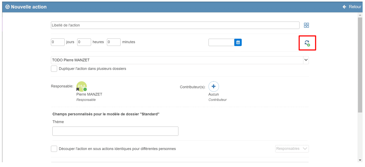
Task: Click the date text input field
Action: point(221,42)
